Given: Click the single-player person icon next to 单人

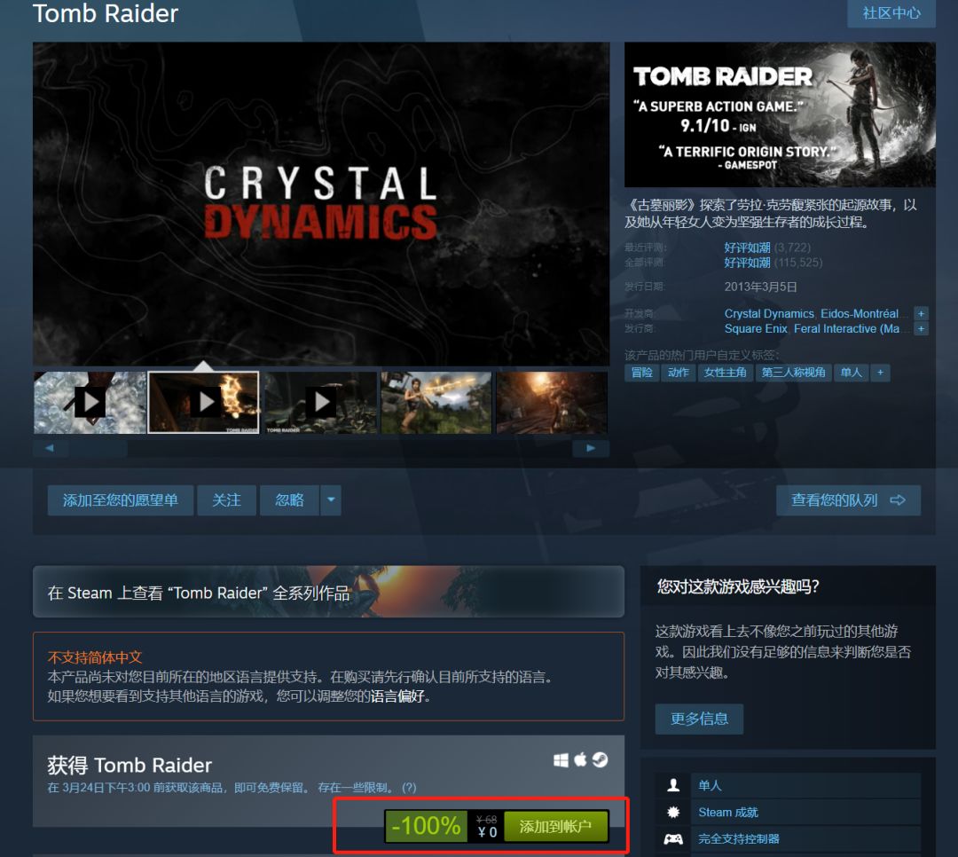Looking at the screenshot, I should (x=672, y=785).
